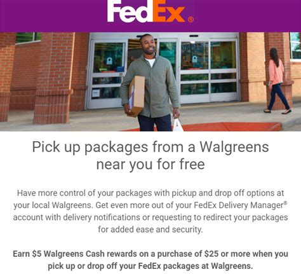Click the white plastic shopping bag
301x274 pixels.
point(178,125)
